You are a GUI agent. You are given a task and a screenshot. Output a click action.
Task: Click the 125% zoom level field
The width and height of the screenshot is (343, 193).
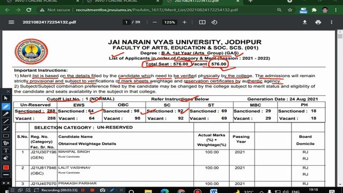tap(169, 23)
